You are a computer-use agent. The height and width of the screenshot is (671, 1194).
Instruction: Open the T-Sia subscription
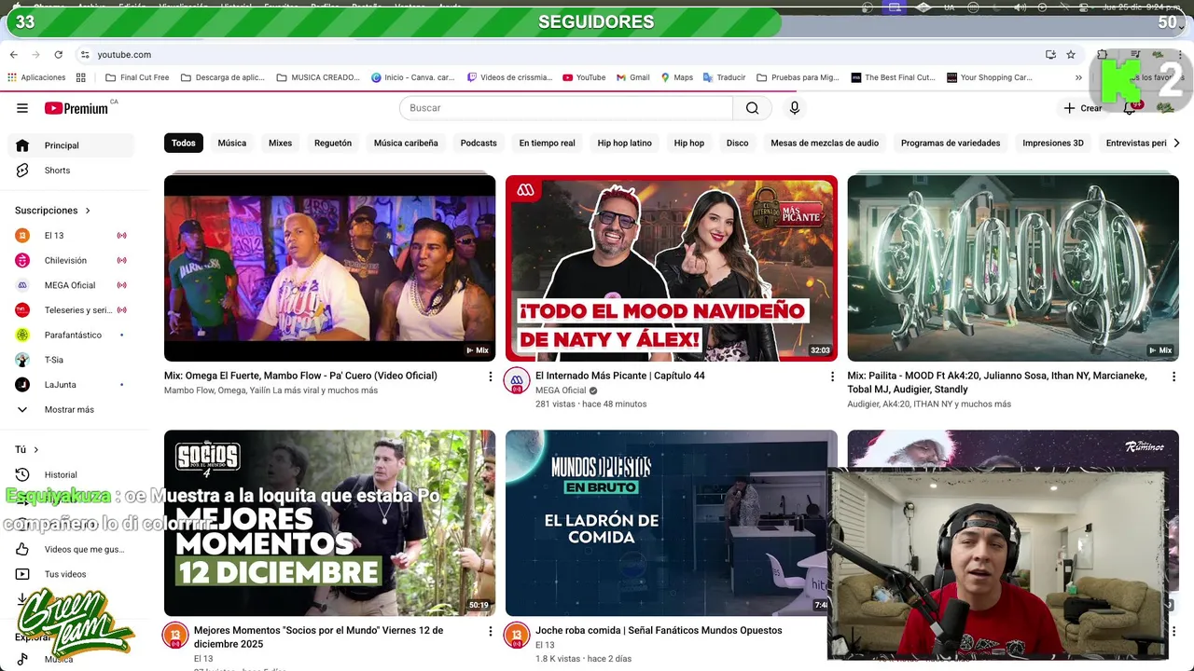71,360
